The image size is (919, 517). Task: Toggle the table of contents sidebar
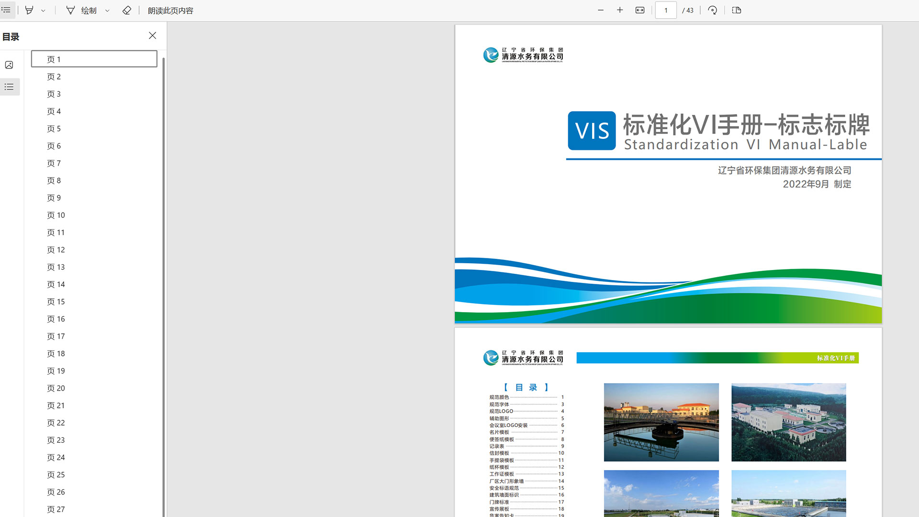click(6, 10)
